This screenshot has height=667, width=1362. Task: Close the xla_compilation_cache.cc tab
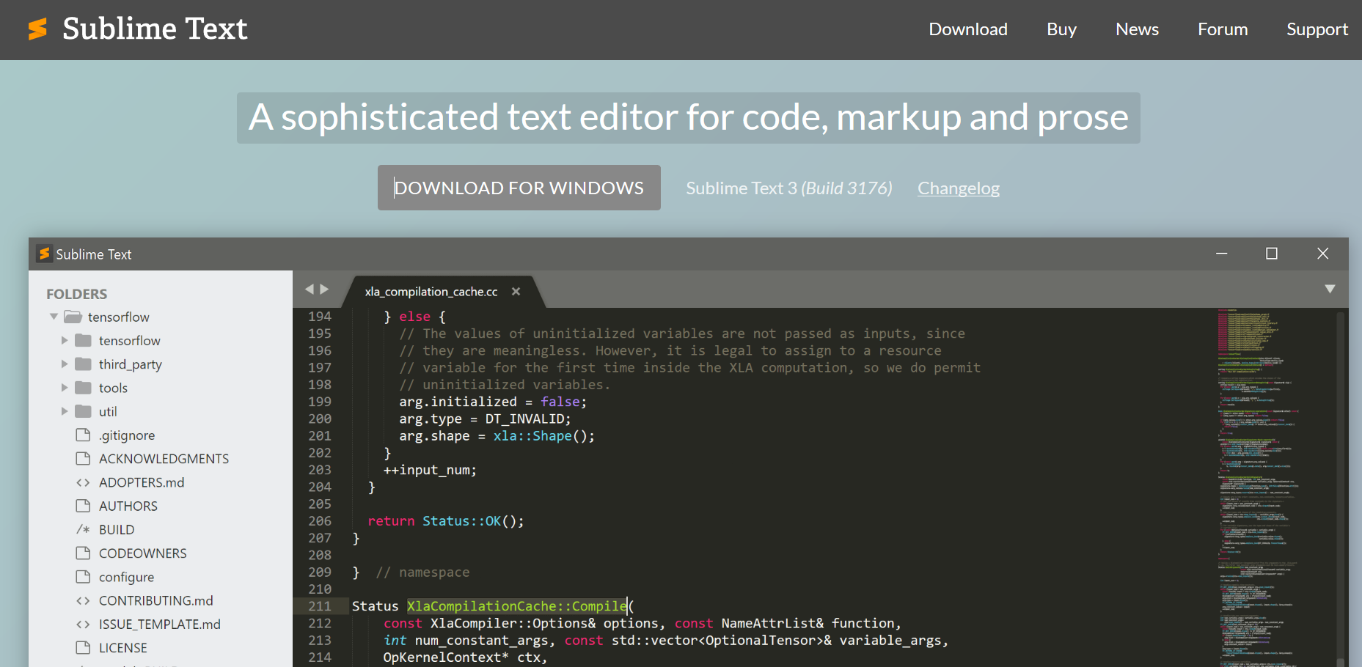516,291
